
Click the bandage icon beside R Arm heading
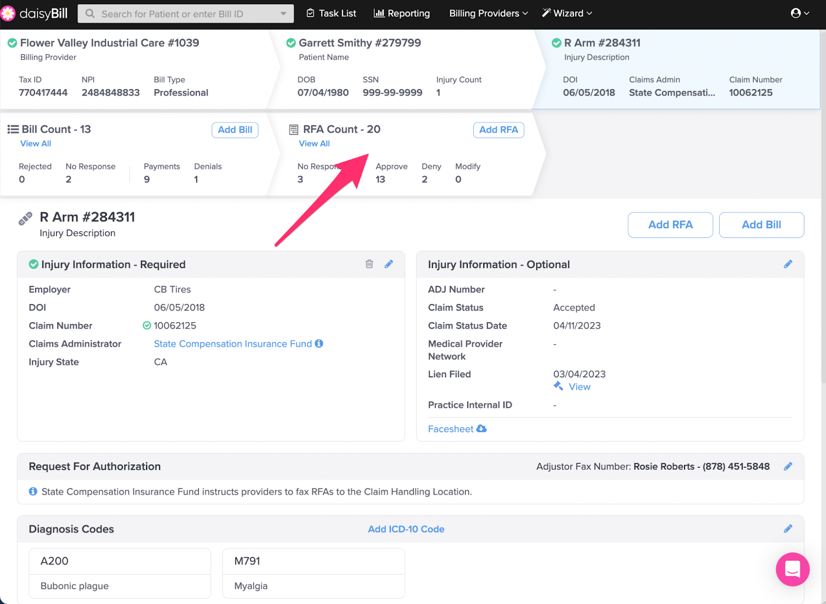point(25,219)
